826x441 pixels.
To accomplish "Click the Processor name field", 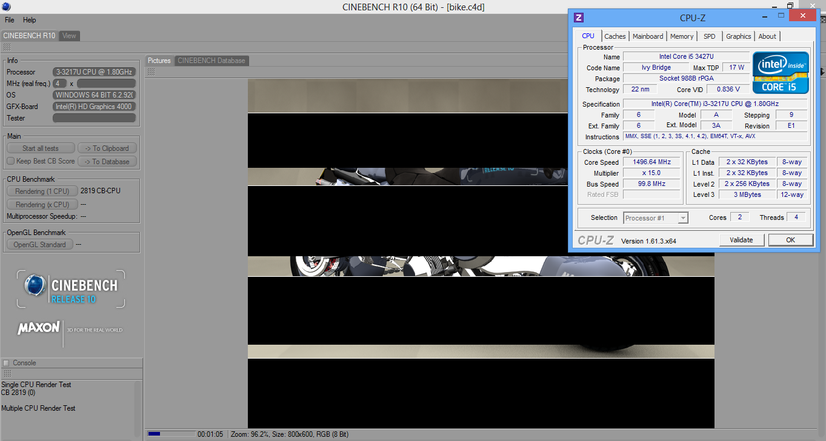I will click(94, 72).
